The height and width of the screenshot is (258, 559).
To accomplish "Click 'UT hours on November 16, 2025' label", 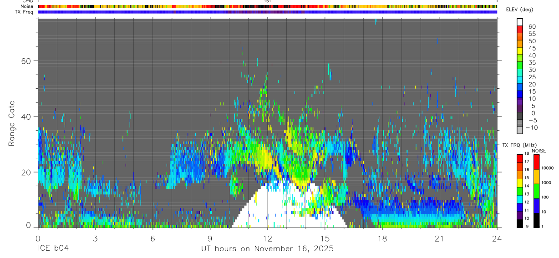I will [x=268, y=249].
